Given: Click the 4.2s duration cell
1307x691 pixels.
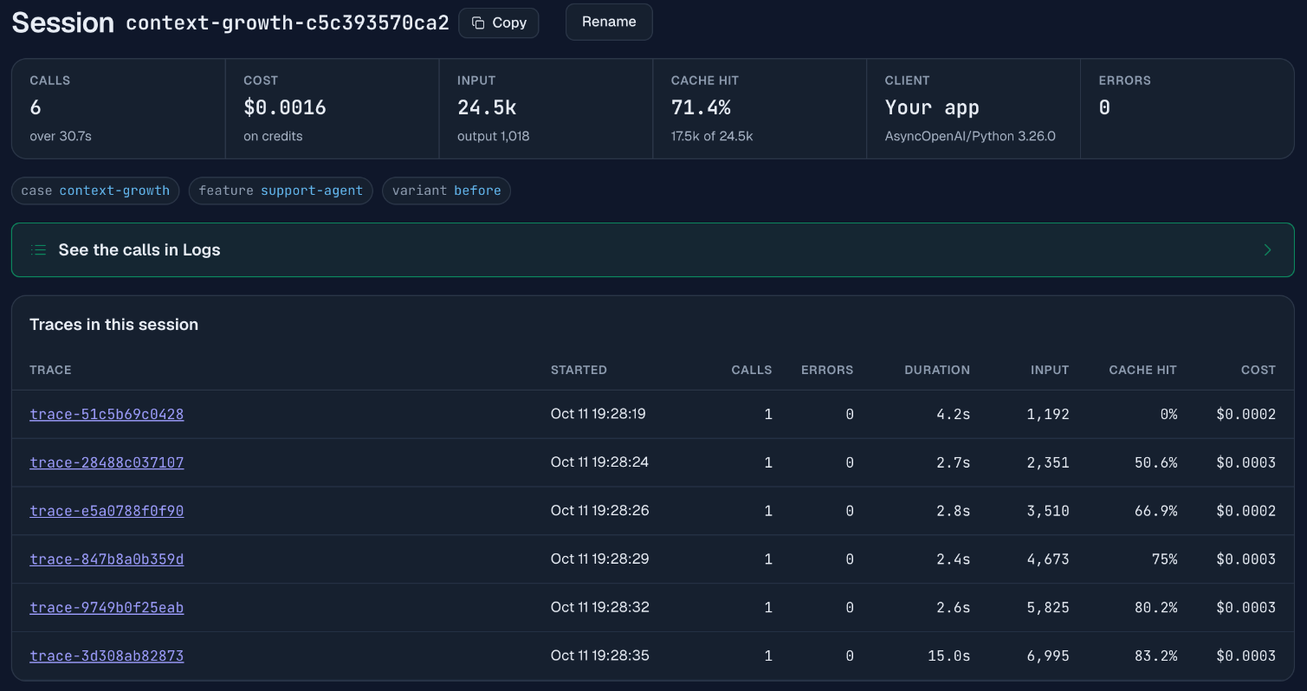Looking at the screenshot, I should point(954,414).
